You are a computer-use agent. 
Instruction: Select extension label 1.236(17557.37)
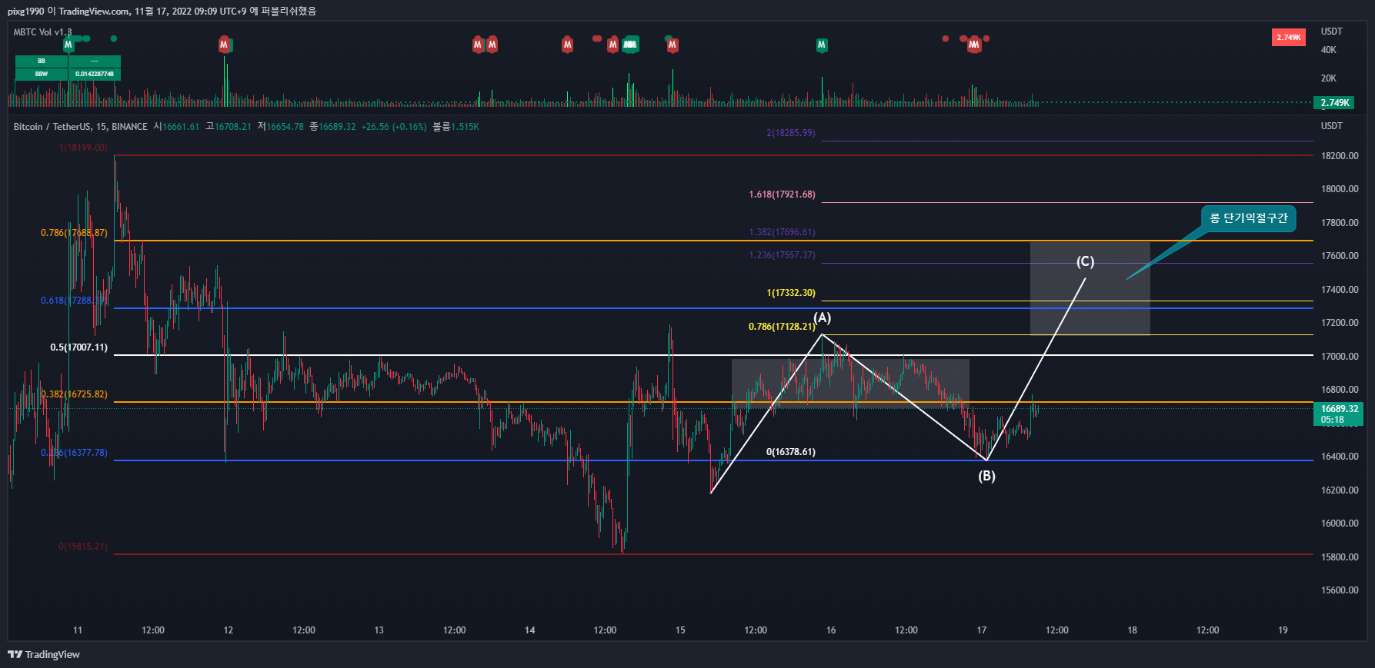coord(782,255)
